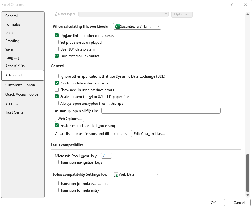Click the Excel workbook icon beside Securities
Image resolution: width=252 pixels, height=208 pixels.
[x=117, y=27]
